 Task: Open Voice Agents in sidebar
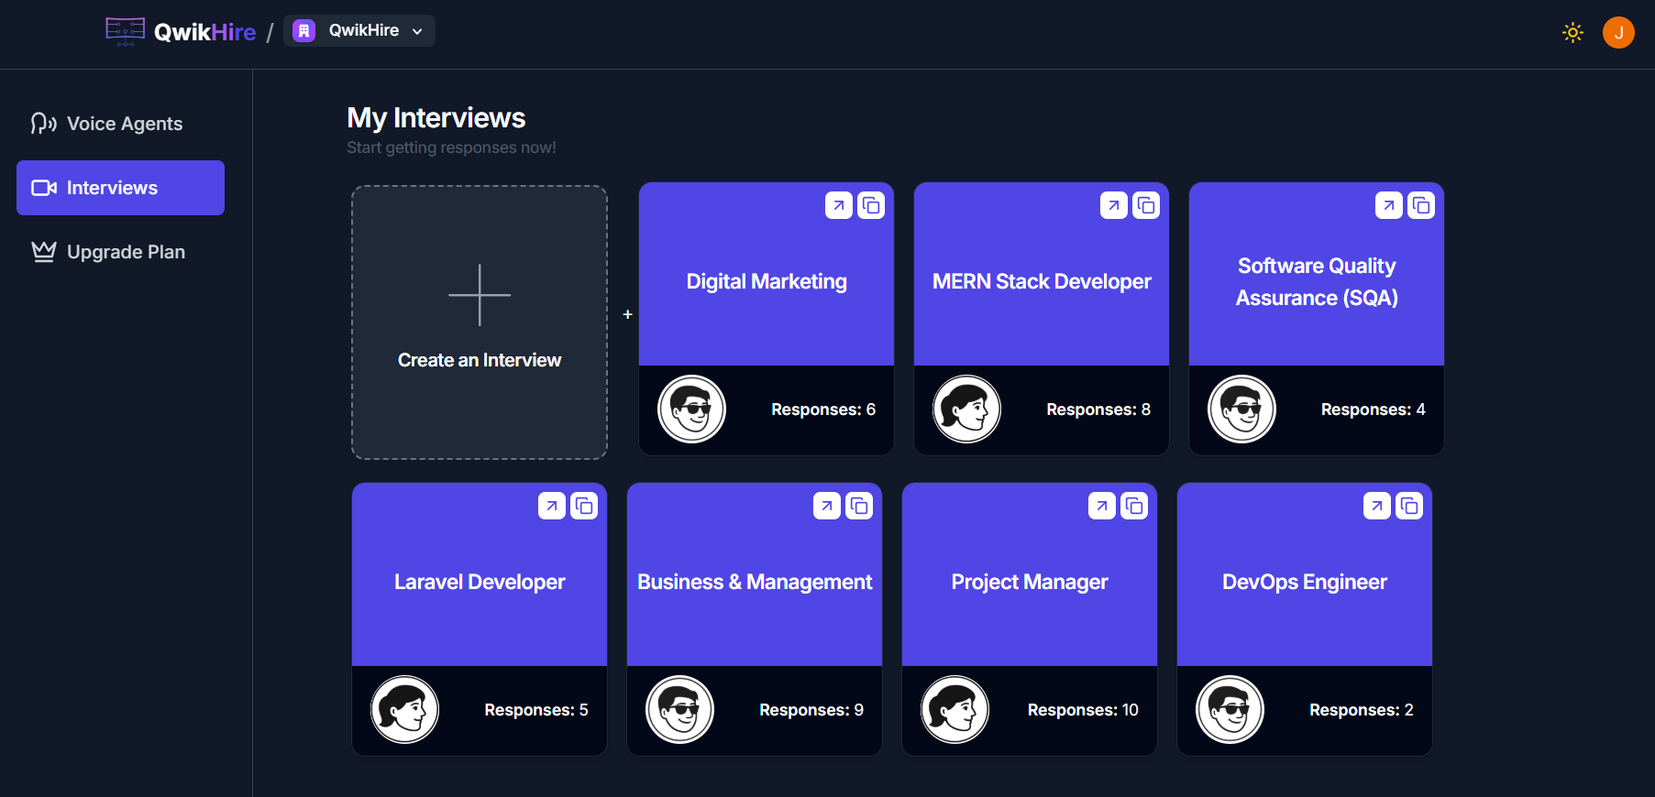120,124
